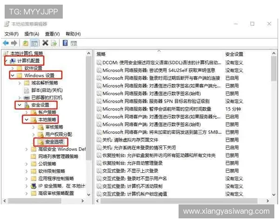
Task: Collapse the 本地策略 tree node
Action: pyautogui.click(x=27, y=119)
